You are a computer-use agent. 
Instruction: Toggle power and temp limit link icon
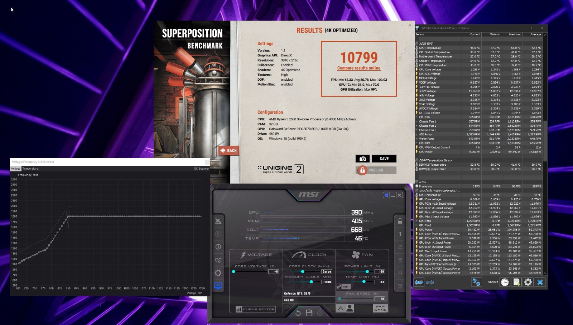click(339, 286)
